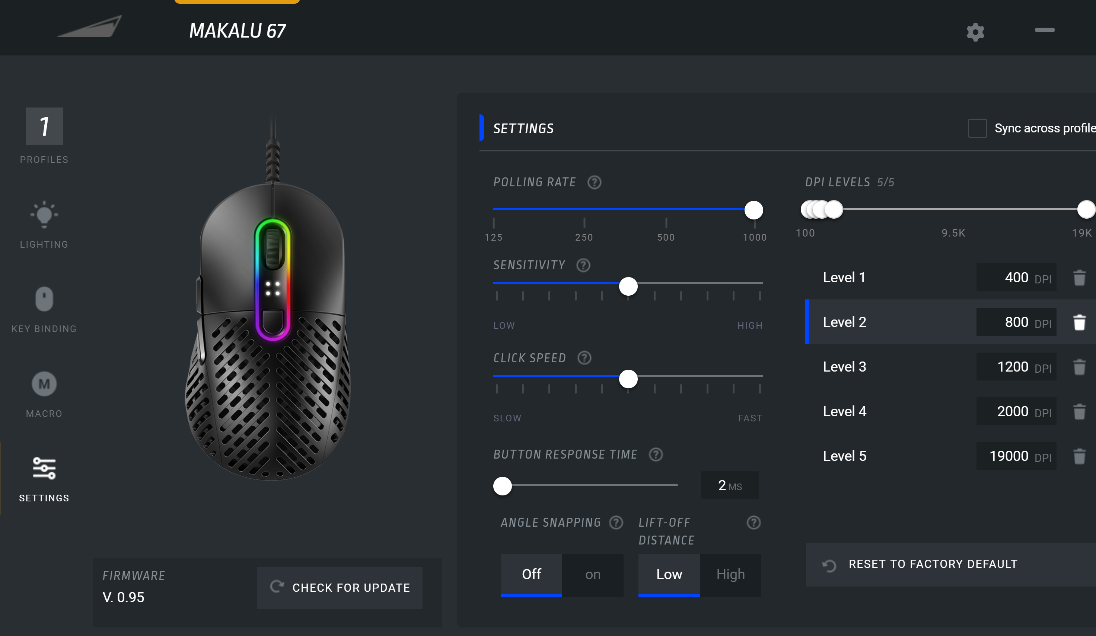
Task: Select the Settings sidebar tab
Action: coord(44,478)
